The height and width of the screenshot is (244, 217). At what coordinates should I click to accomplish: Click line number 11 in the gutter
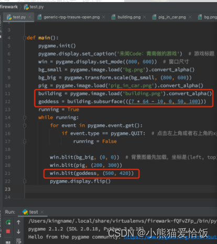point(7,93)
